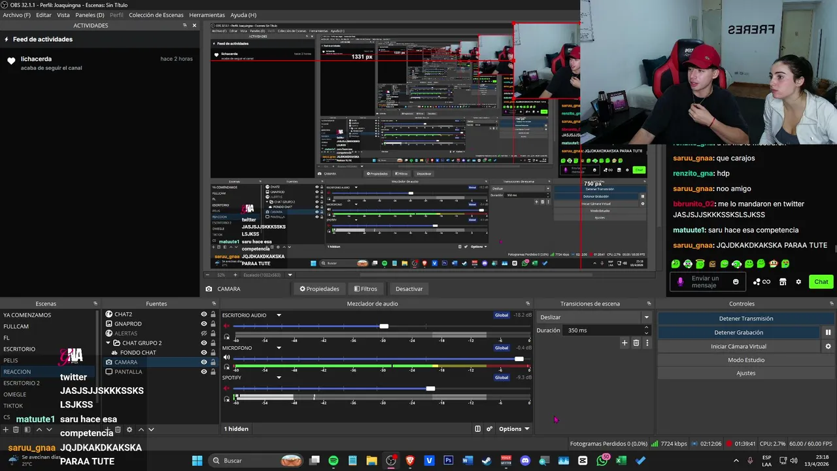Show hidden system tray icons
This screenshot has height=471, width=837.
click(738, 461)
